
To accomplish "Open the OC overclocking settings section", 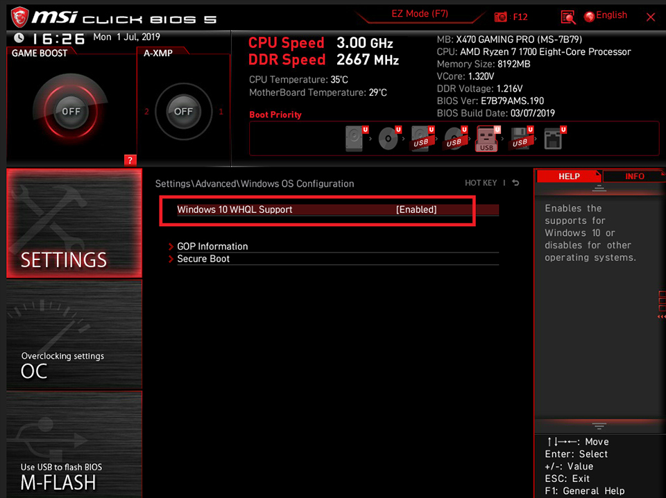I will pos(74,335).
